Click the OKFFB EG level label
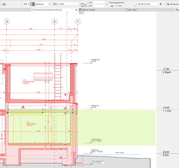179x168 pixels. (x=97, y=151)
